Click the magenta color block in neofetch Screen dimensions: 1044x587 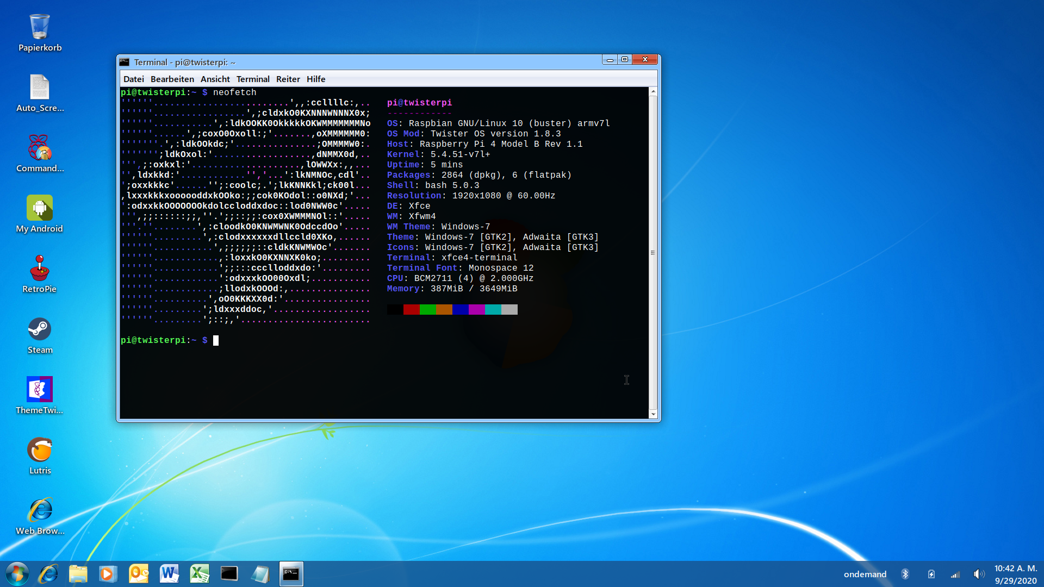pyautogui.click(x=477, y=309)
